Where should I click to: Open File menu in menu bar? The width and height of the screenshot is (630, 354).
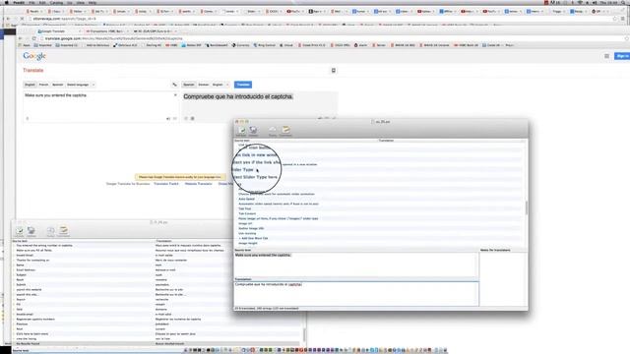tap(31, 2)
